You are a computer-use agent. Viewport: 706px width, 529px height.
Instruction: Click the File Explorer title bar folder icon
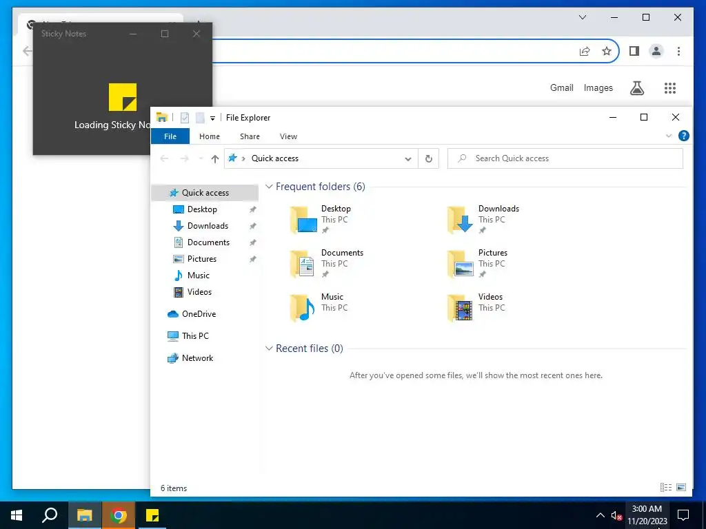(x=161, y=117)
